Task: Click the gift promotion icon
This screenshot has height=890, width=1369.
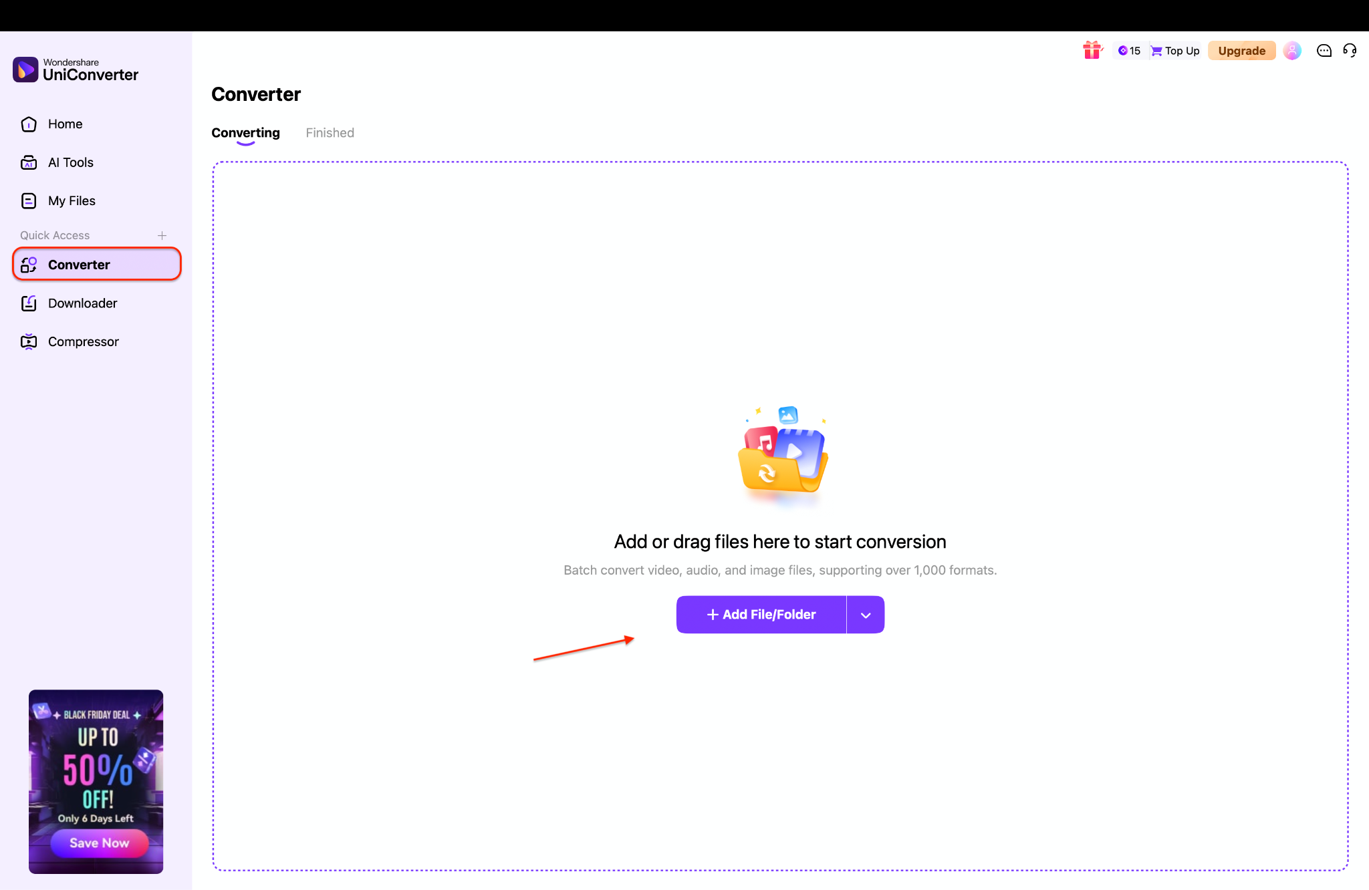Action: pyautogui.click(x=1092, y=50)
